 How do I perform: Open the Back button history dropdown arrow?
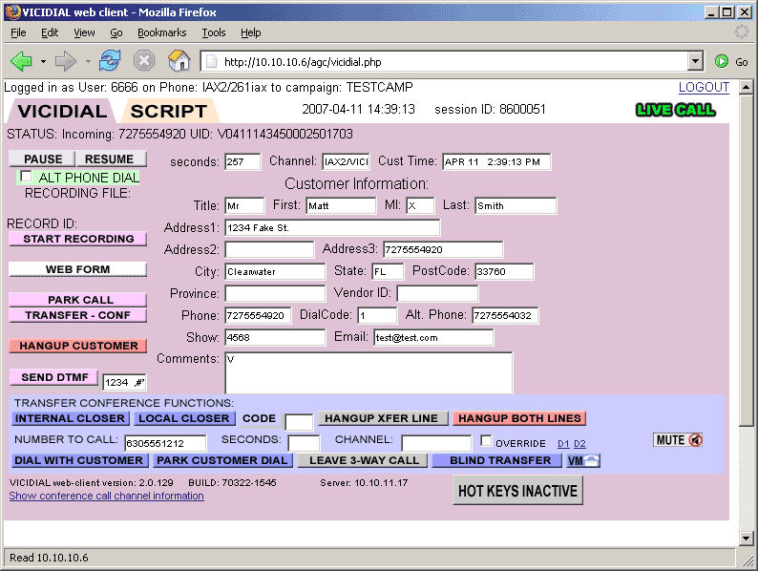coord(43,62)
